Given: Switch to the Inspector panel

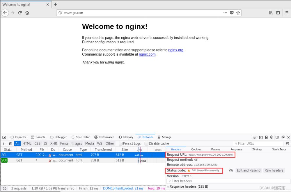Looking at the screenshot, I should [18, 137].
